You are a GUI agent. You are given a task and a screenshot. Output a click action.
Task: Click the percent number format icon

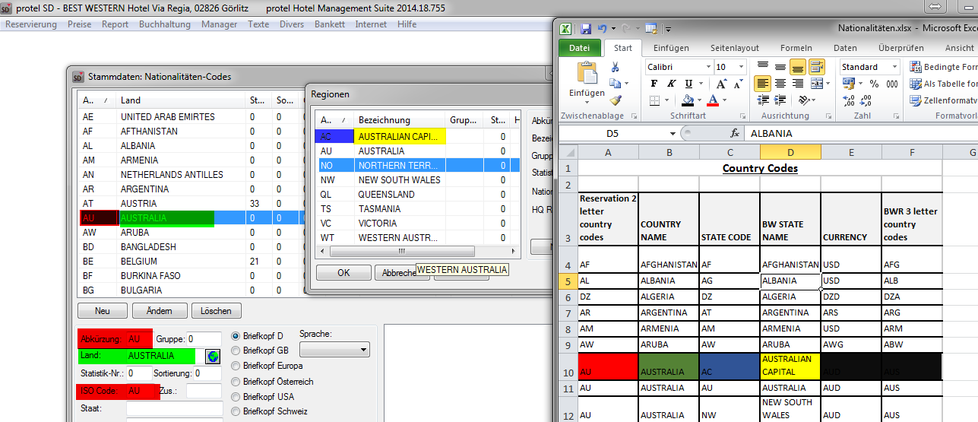(x=874, y=84)
